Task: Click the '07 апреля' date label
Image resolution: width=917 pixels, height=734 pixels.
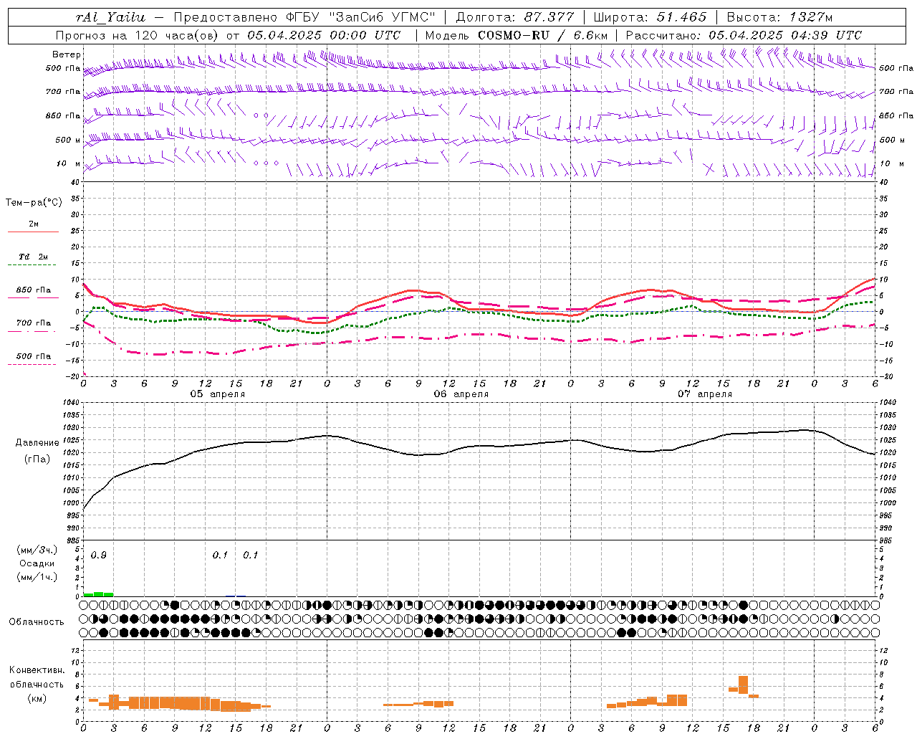Action: [x=704, y=394]
